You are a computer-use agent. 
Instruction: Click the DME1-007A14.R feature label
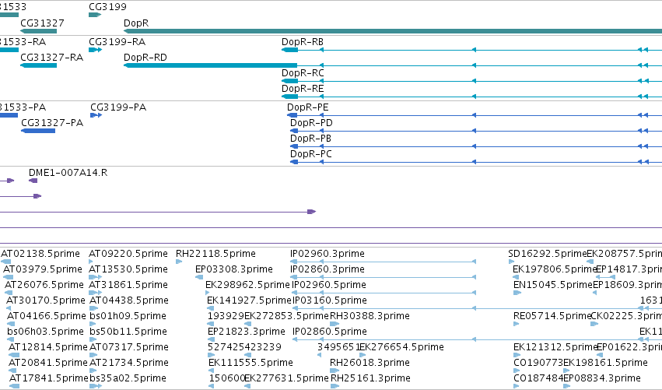point(68,173)
